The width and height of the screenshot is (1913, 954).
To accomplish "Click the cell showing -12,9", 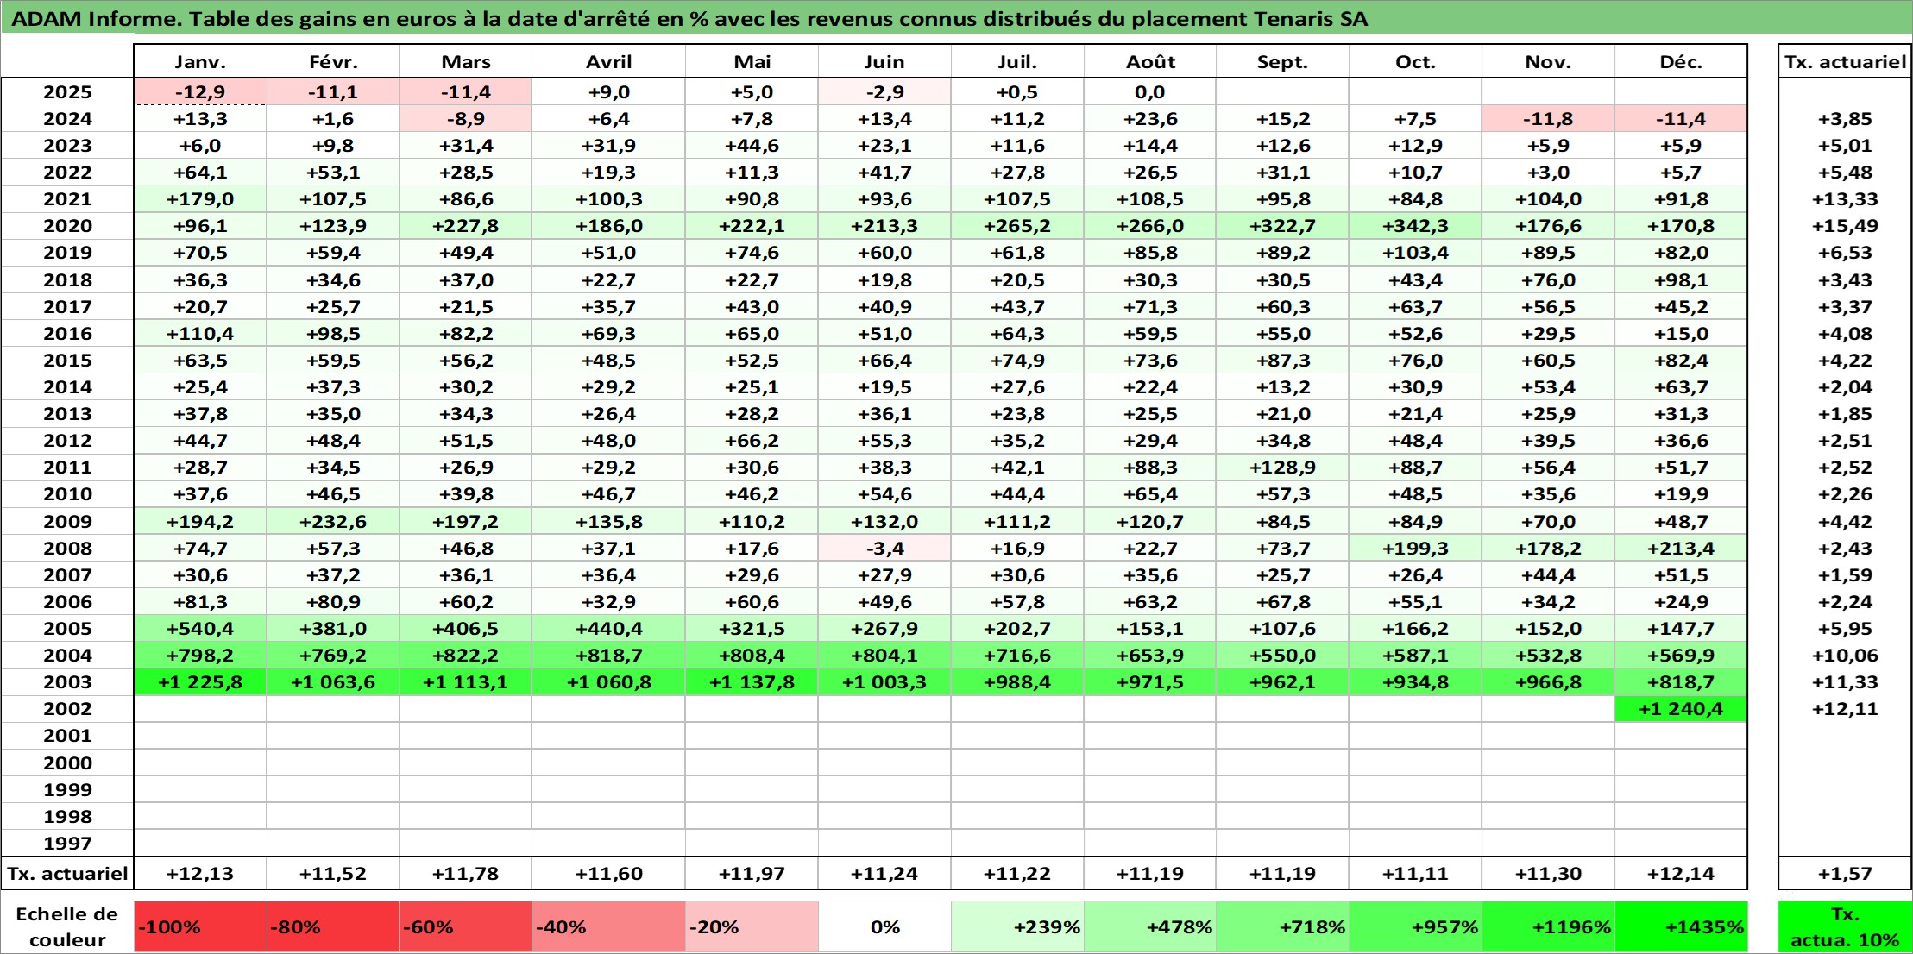I will pos(200,92).
